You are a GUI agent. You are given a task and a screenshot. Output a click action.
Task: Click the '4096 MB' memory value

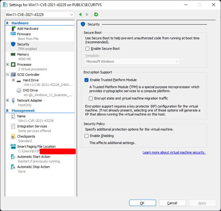tap(24, 59)
